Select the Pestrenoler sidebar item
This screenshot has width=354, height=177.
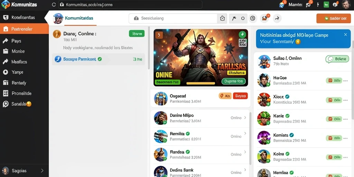pyautogui.click(x=24, y=29)
